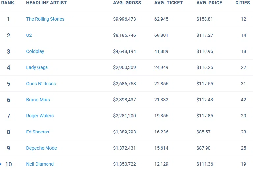Click the Coldplay artist link
The height and width of the screenshot is (169, 253).
tap(35, 51)
